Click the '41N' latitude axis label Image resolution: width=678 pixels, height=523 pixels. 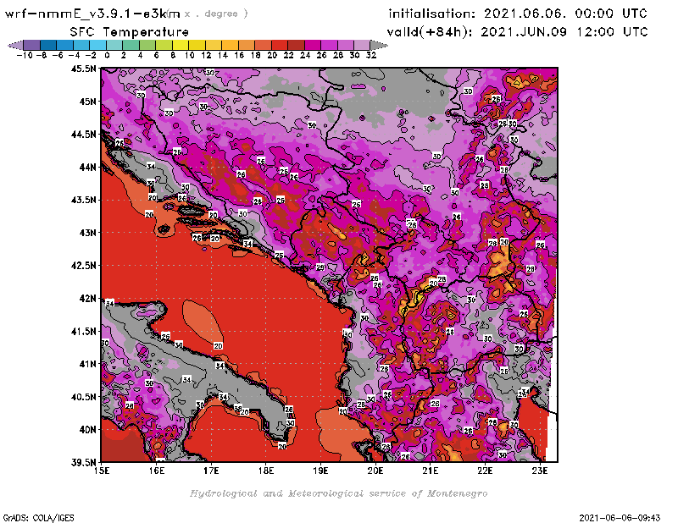pos(87,364)
